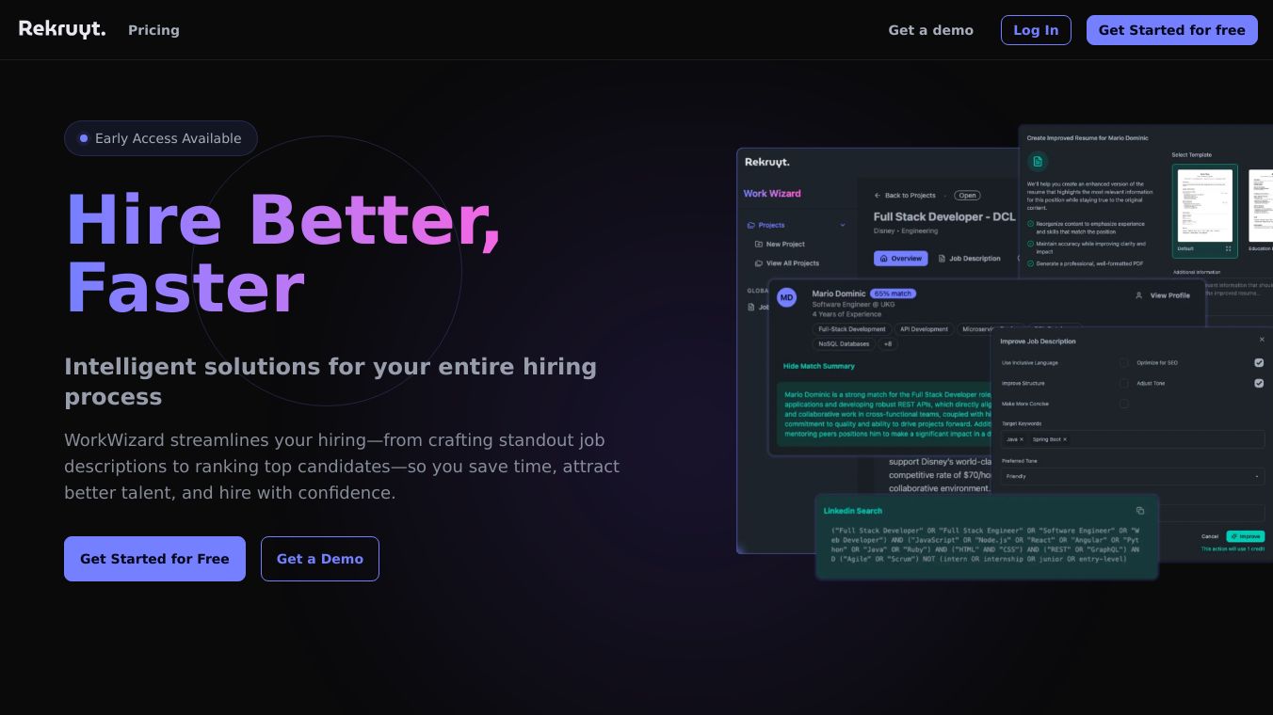
Task: Open the Preferred Tone dropdown
Action: 1133,476
